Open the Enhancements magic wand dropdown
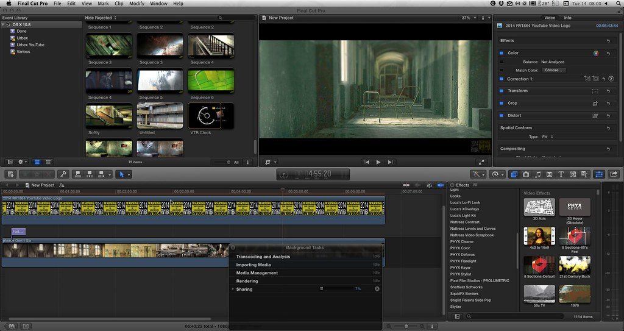 click(x=478, y=174)
